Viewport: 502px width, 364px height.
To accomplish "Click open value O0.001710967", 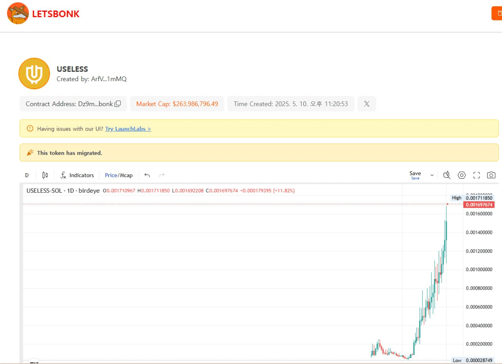I will pos(119,191).
